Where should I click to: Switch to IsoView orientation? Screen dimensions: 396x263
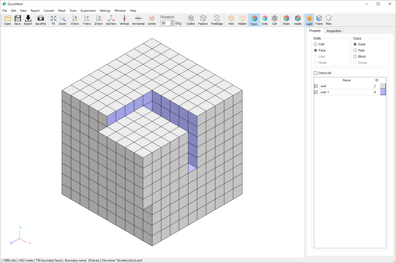(x=111, y=20)
